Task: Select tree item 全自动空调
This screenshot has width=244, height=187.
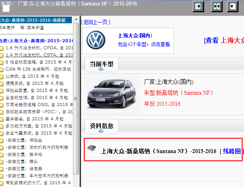Action: [x=37, y=97]
